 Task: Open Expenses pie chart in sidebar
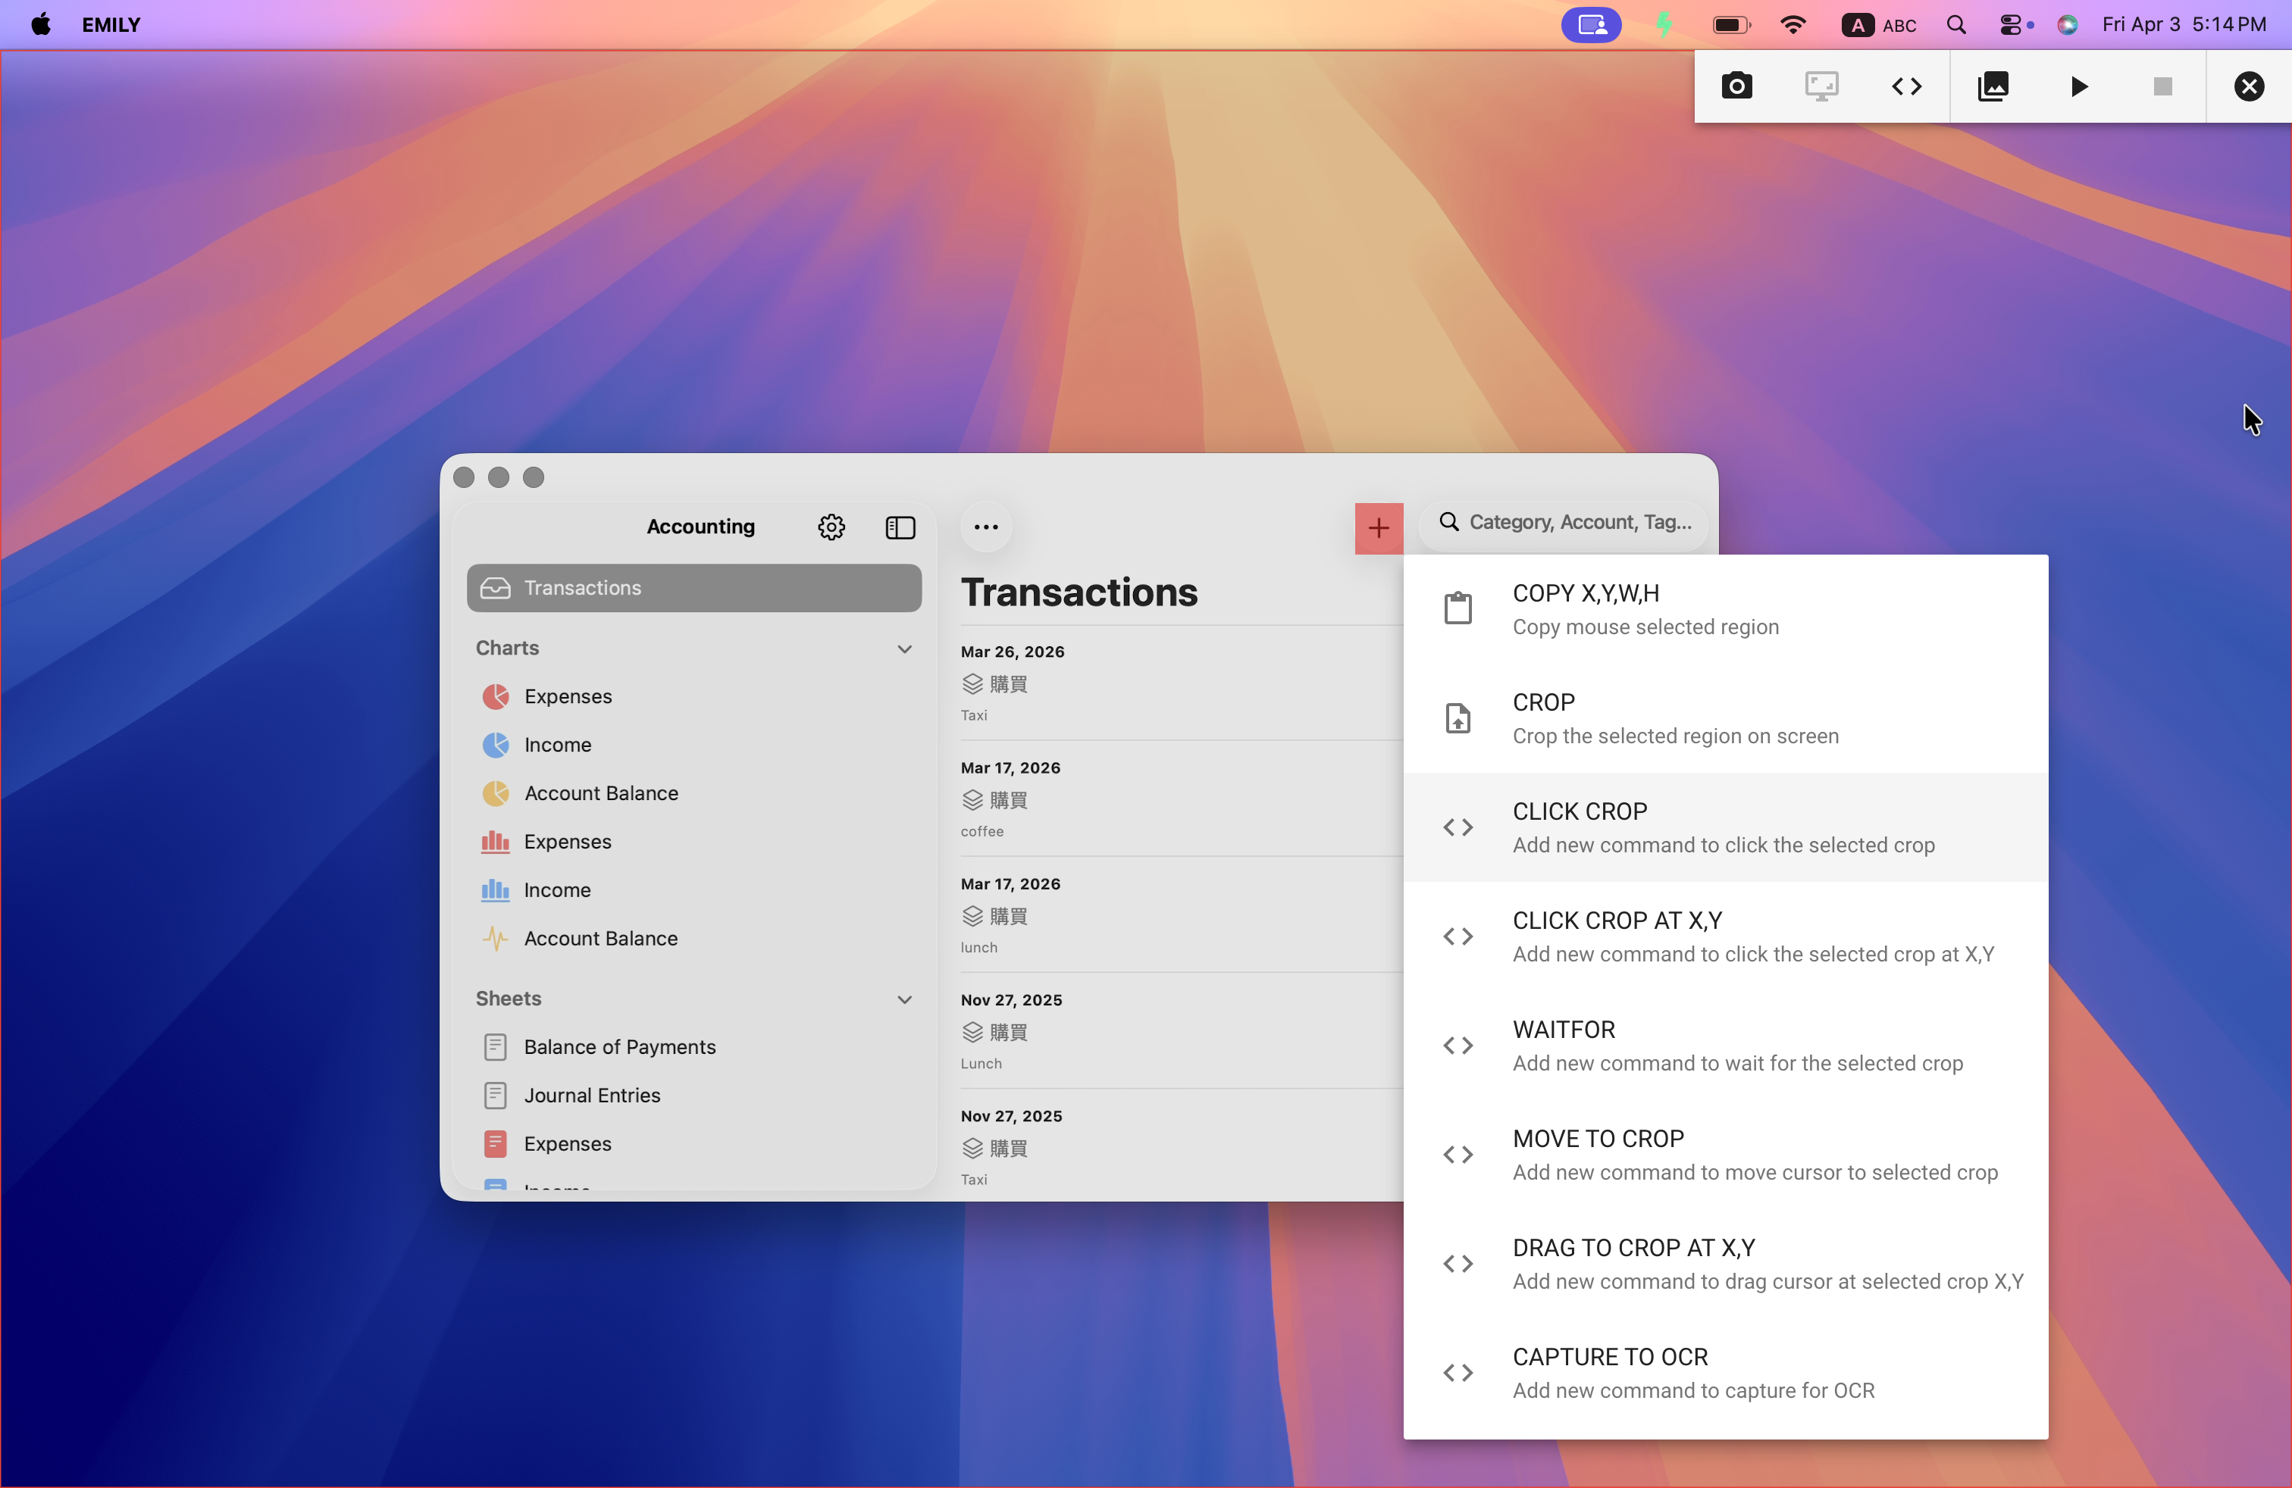point(567,696)
